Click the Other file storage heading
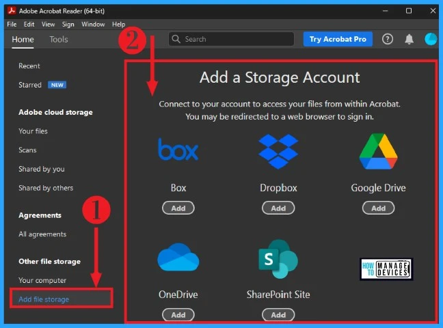Viewport: 443px width, 328px height. tap(49, 262)
